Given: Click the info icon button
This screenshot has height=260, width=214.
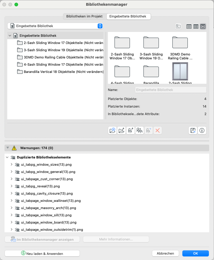Looking at the screenshot, I should (202, 130).
